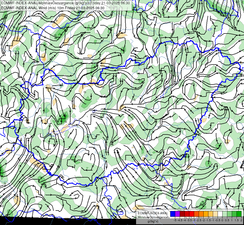Click the light green legend swatch left of tick 1
The image size is (244, 225).
(230, 214)
